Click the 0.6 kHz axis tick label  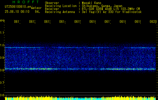coord(2,95)
